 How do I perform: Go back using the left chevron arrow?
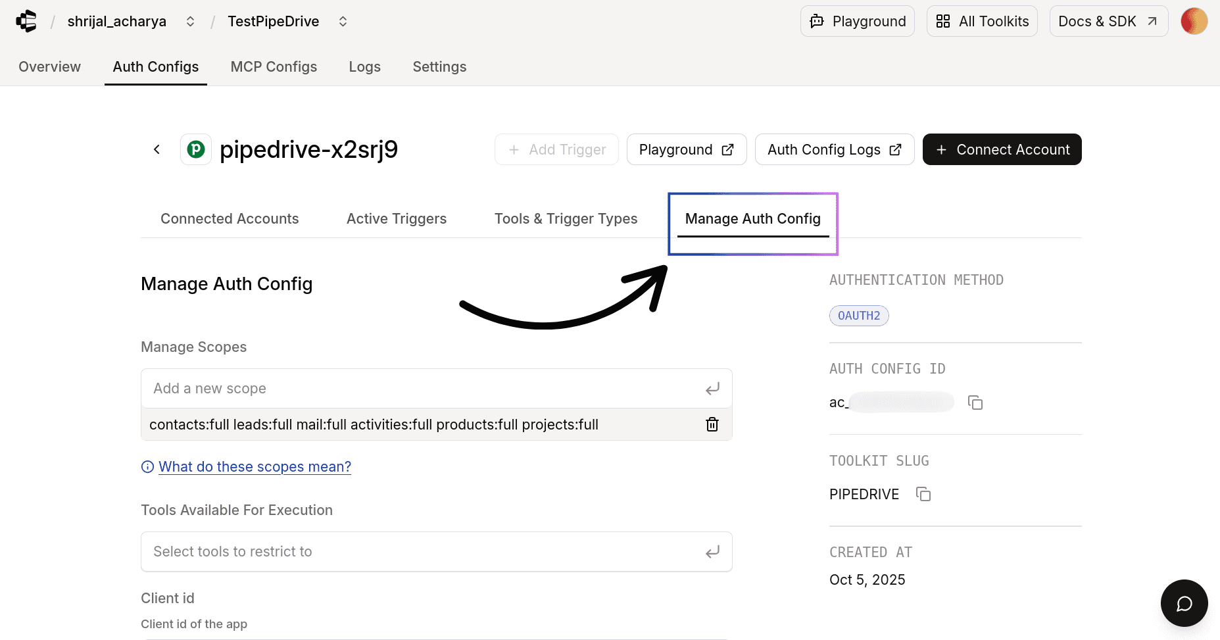click(157, 149)
